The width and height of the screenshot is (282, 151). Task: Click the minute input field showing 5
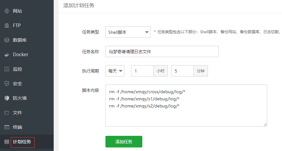[x=182, y=71]
